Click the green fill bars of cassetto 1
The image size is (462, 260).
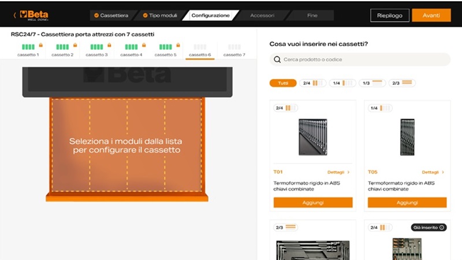[28, 47]
